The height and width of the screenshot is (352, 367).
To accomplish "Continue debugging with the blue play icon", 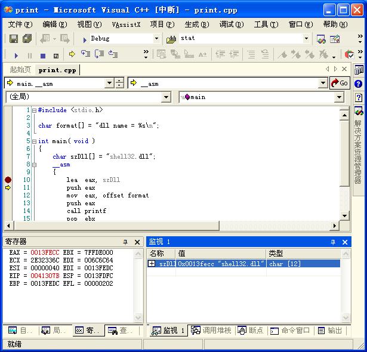I will pos(16,55).
